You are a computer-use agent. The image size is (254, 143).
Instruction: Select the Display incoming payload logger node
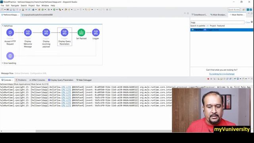(x=46, y=33)
